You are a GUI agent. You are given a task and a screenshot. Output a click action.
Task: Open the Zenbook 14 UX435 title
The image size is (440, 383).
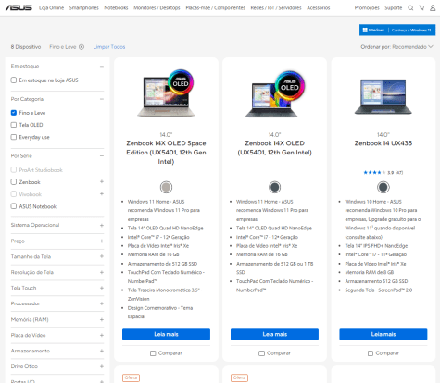click(x=383, y=143)
